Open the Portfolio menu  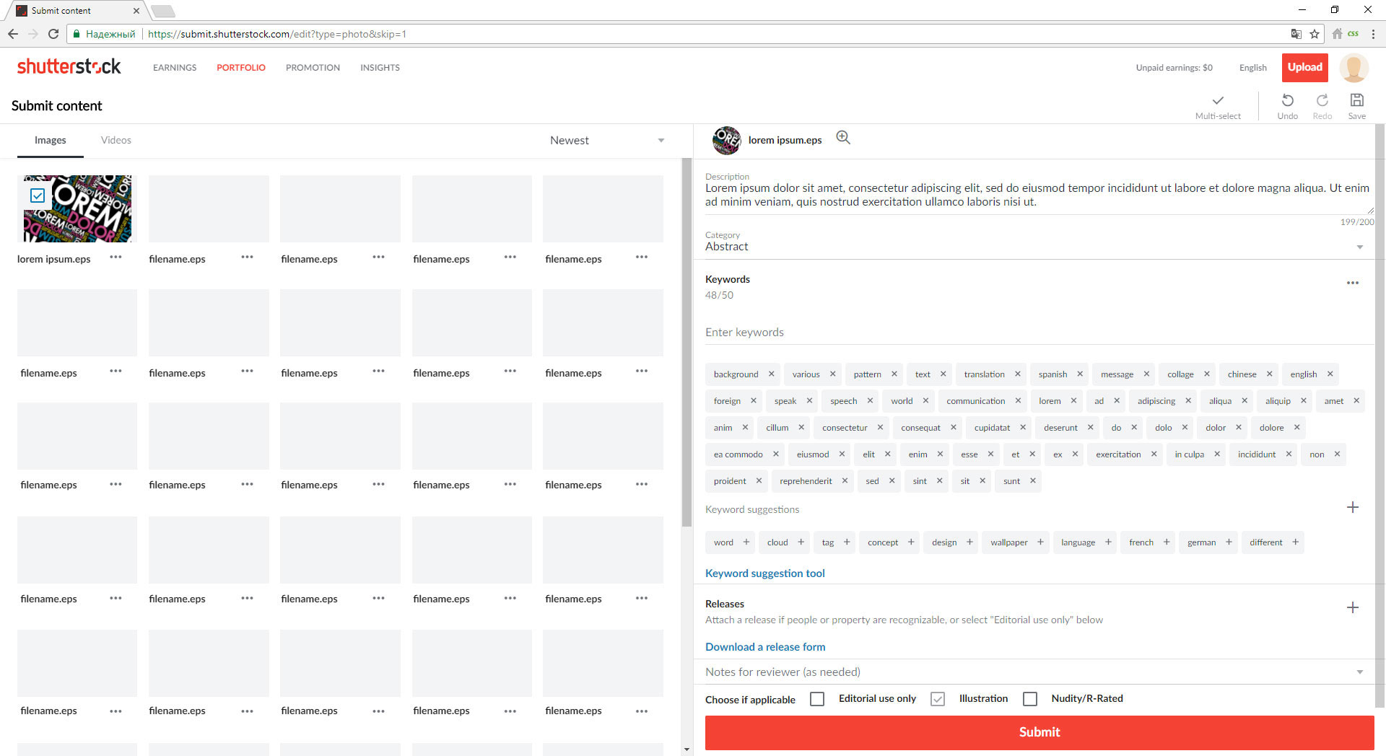241,68
